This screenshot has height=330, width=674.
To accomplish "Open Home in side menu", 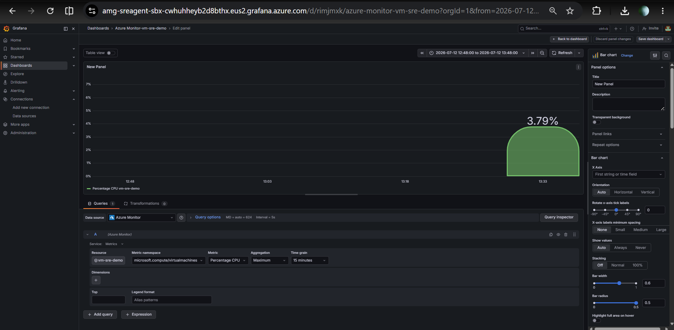I will (16, 40).
